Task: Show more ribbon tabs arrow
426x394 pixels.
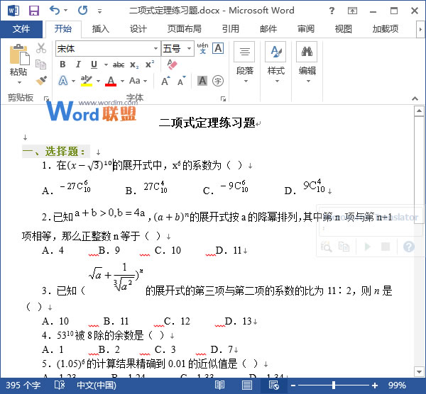Action: [420, 29]
